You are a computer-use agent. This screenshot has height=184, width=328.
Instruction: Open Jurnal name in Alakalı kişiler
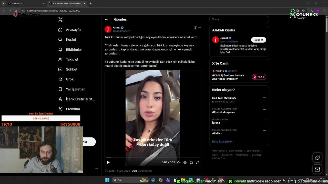pyautogui.click(x=224, y=38)
